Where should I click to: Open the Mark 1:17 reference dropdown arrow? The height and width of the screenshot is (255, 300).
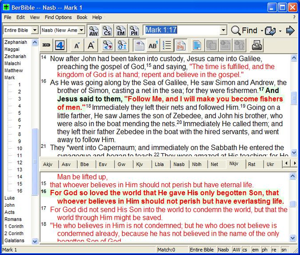point(223,30)
